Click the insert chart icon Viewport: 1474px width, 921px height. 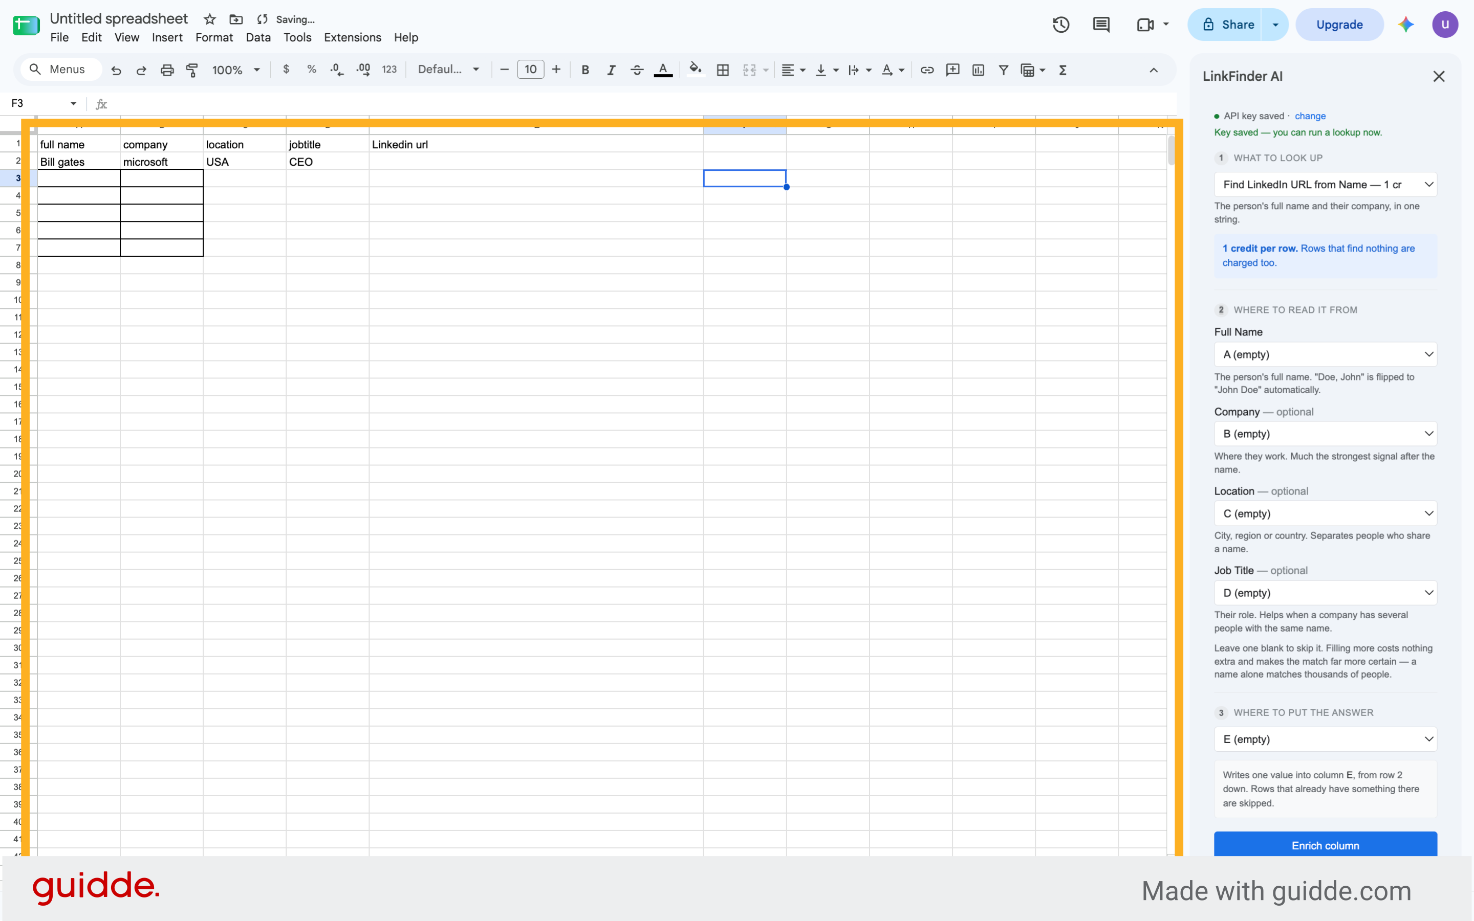point(979,70)
